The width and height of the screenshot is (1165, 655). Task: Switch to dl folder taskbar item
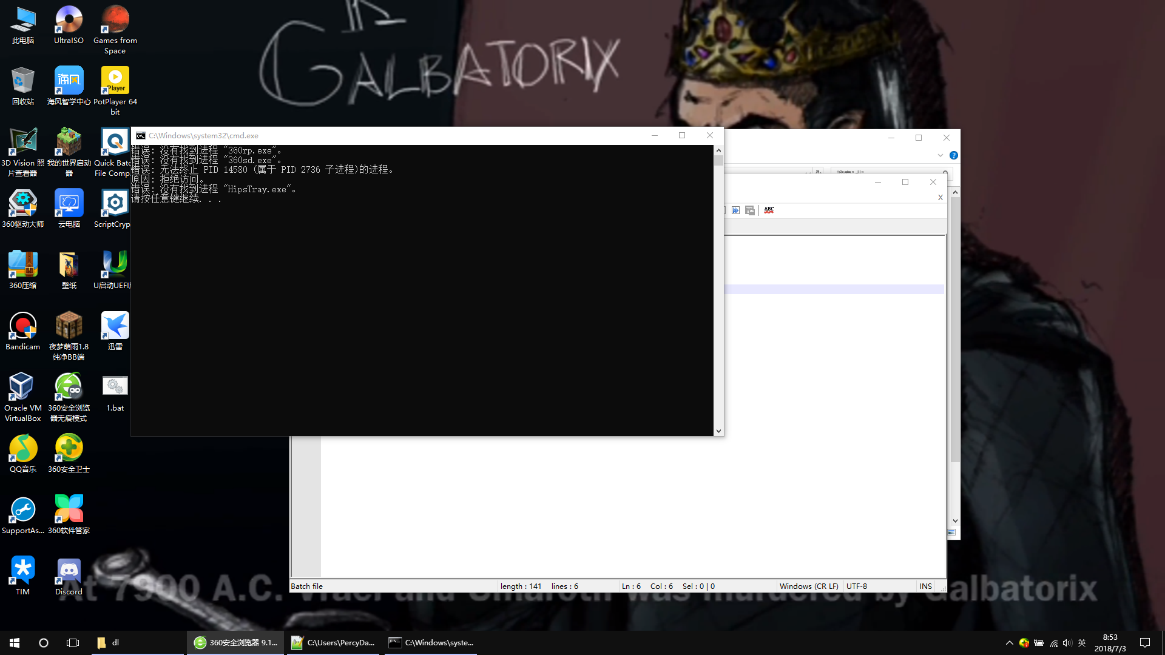coord(137,643)
